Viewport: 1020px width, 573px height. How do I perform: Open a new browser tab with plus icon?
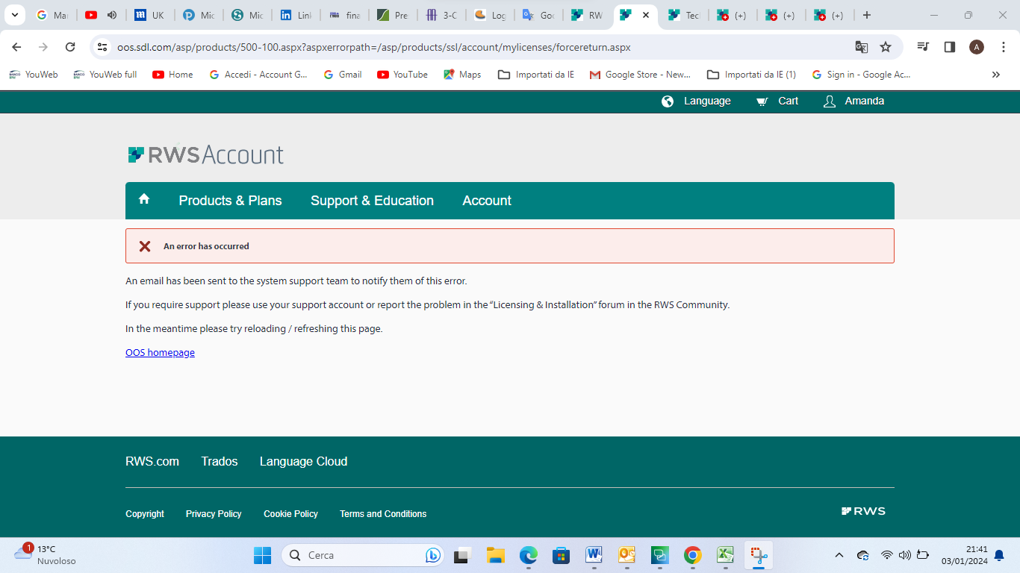[866, 15]
